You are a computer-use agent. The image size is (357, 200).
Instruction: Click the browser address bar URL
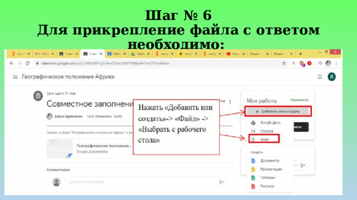click(105, 63)
